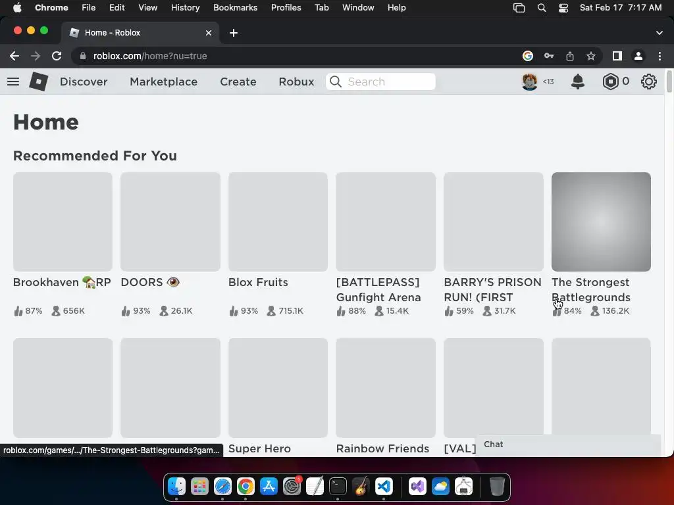
Task: Open the Trash in the dock
Action: coord(496,487)
